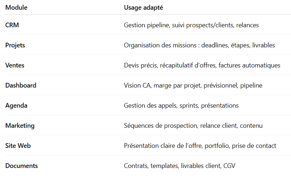Click the Module column header
The height and width of the screenshot is (178, 291).
(16, 8)
